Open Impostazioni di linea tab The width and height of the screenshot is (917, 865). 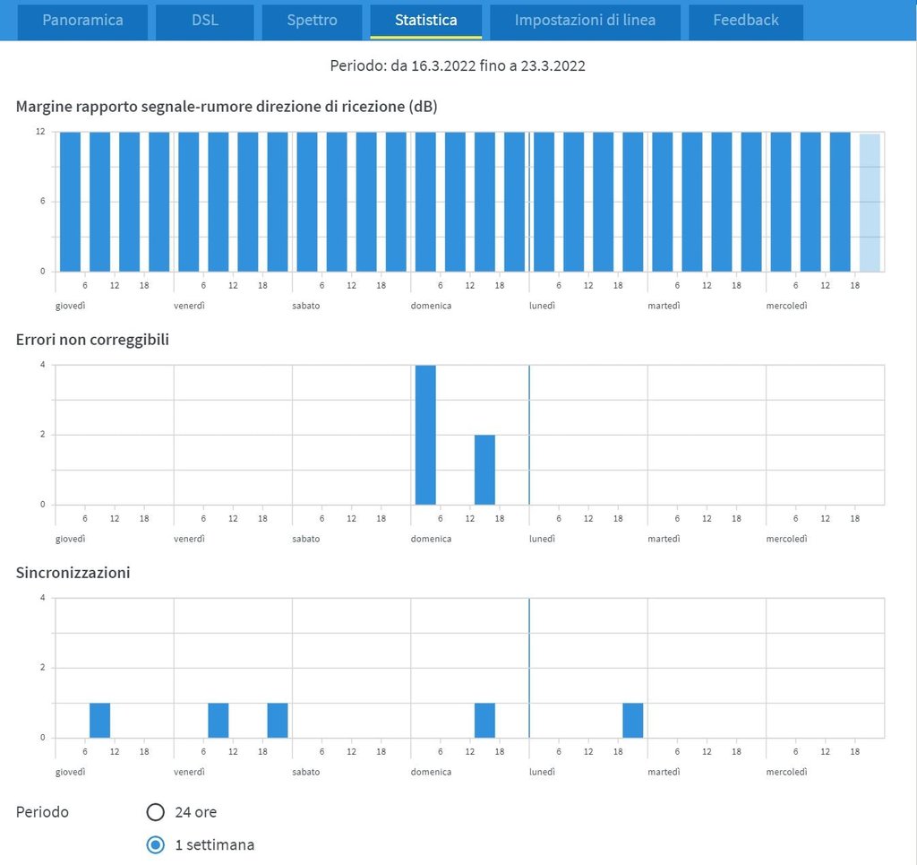(585, 21)
